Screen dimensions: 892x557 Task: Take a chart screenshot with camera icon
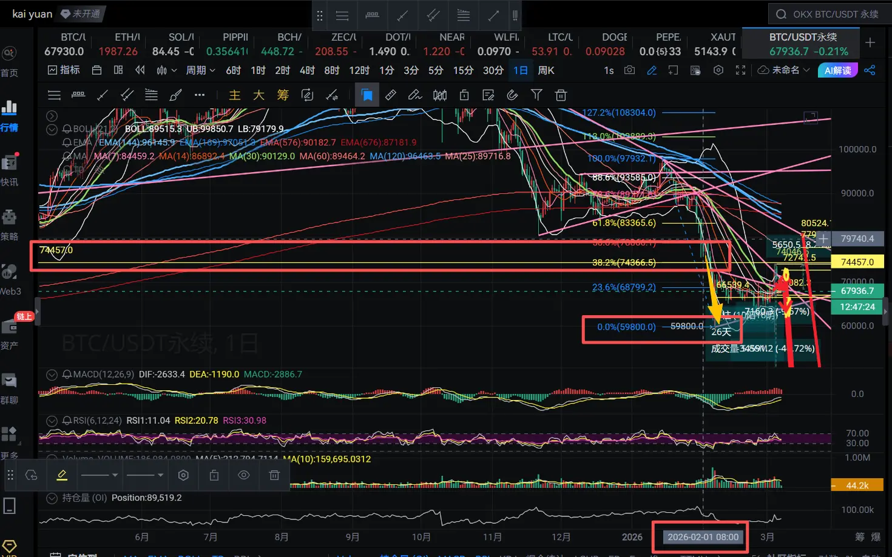click(630, 70)
